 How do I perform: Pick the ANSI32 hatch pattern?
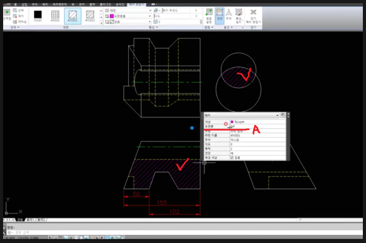(90, 16)
